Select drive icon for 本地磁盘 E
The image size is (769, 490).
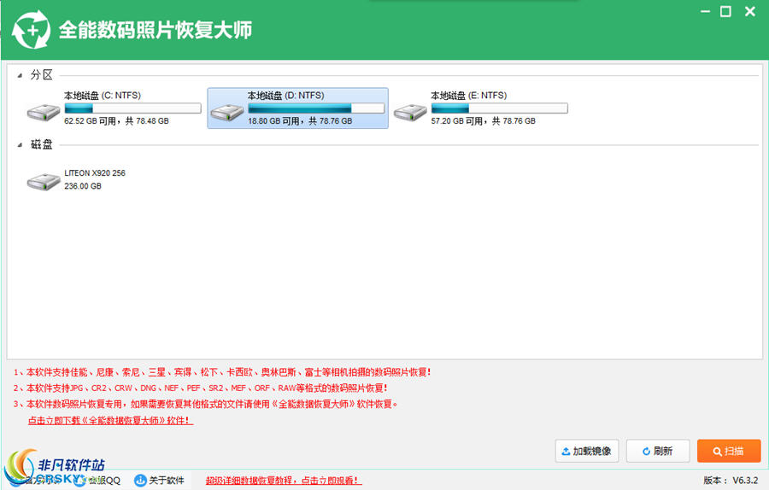click(x=410, y=112)
